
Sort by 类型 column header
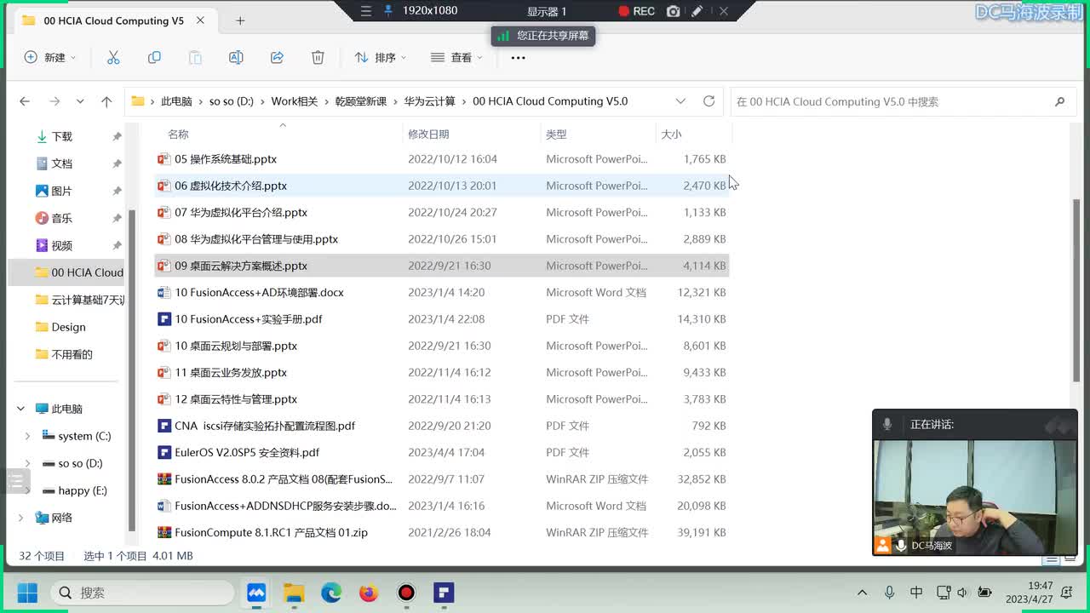pyautogui.click(x=556, y=134)
